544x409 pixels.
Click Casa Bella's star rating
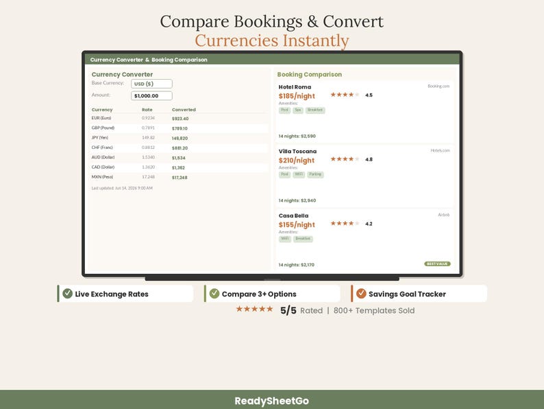coord(345,224)
